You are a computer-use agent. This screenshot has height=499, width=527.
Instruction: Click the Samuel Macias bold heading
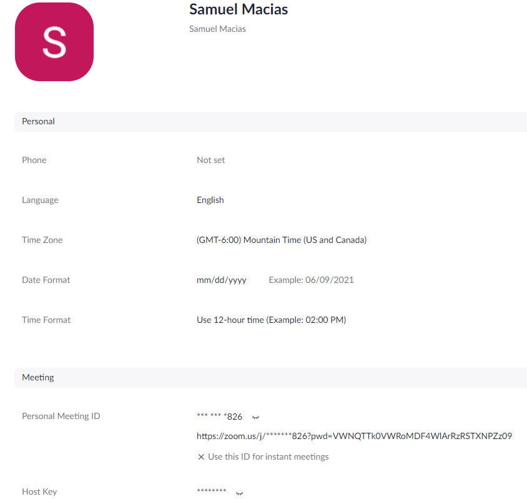tap(239, 10)
